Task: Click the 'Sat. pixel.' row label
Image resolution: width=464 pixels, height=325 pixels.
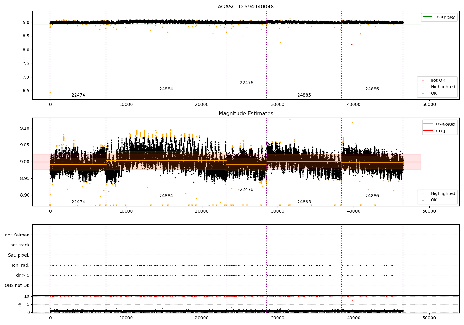Action: (19, 255)
